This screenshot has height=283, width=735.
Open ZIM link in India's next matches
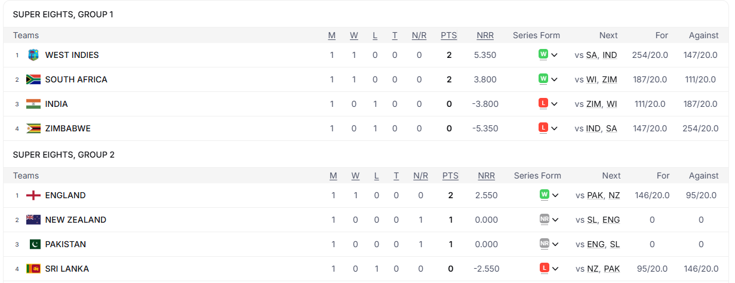tap(593, 104)
